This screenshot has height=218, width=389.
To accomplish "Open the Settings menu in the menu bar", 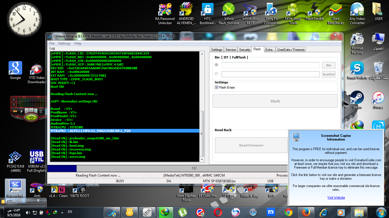I will (x=64, y=43).
